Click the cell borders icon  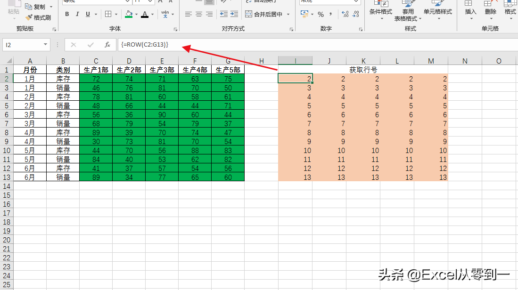(108, 14)
